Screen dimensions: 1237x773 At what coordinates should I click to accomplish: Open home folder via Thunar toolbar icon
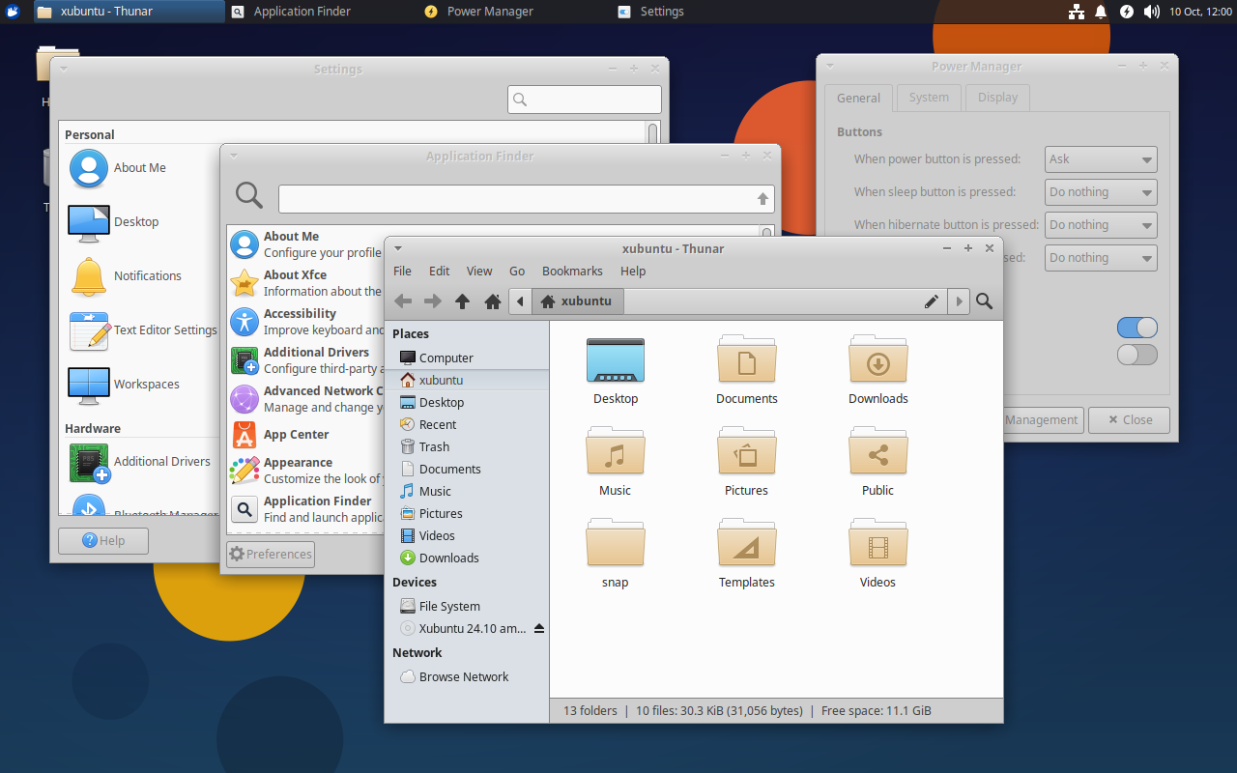(x=493, y=301)
